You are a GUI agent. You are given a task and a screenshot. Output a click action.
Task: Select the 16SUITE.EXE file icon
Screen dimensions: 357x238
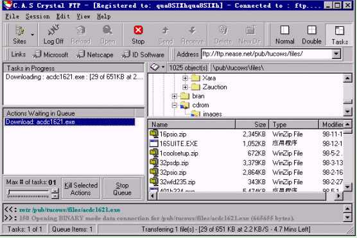click(x=153, y=143)
